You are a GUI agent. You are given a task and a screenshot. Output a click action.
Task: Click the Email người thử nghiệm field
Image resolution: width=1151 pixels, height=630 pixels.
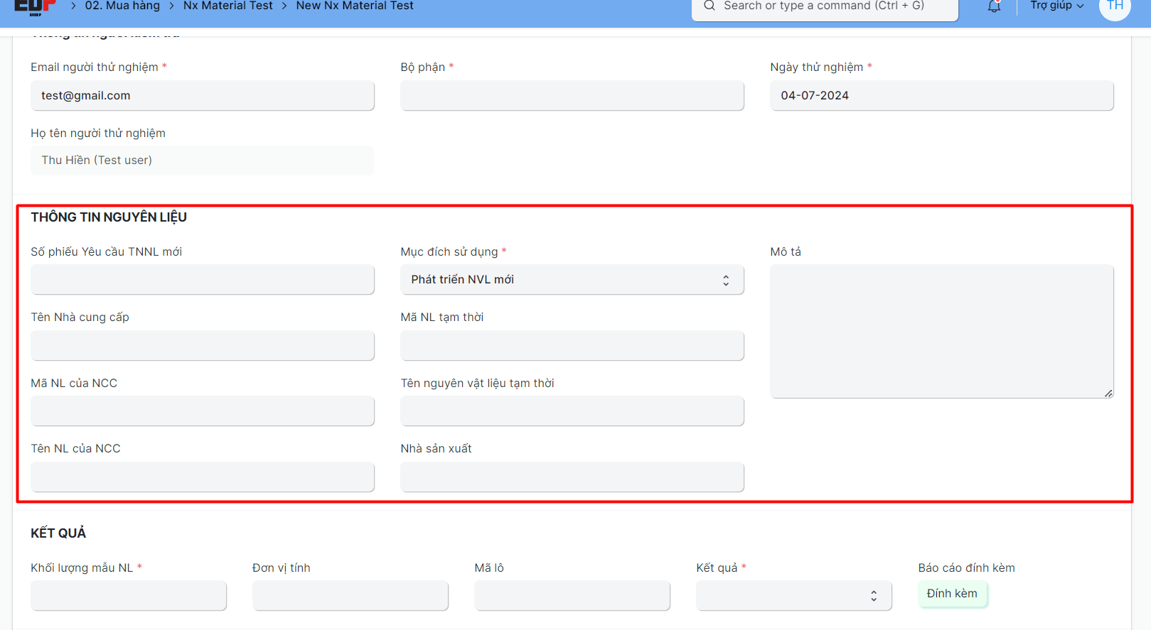pos(202,96)
